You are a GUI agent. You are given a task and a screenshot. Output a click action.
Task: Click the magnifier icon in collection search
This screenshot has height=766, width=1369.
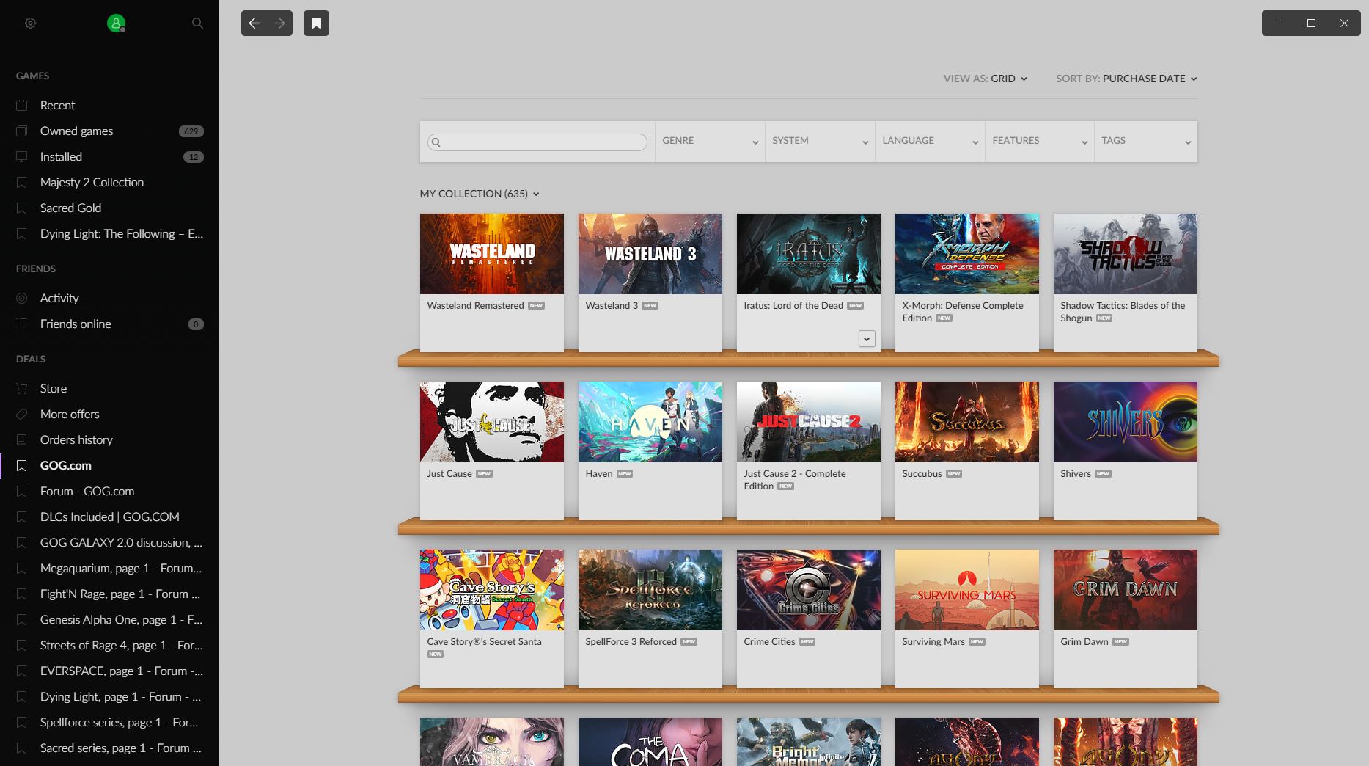point(436,142)
